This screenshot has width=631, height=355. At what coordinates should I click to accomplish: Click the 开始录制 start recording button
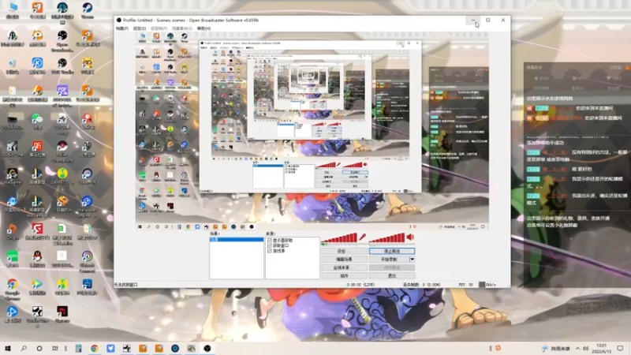pyautogui.click(x=389, y=260)
